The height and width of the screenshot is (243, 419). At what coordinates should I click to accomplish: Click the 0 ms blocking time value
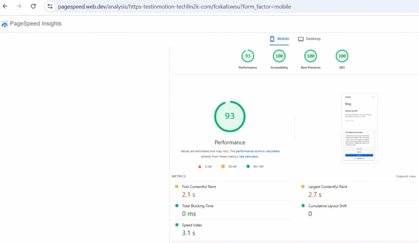[x=189, y=214]
